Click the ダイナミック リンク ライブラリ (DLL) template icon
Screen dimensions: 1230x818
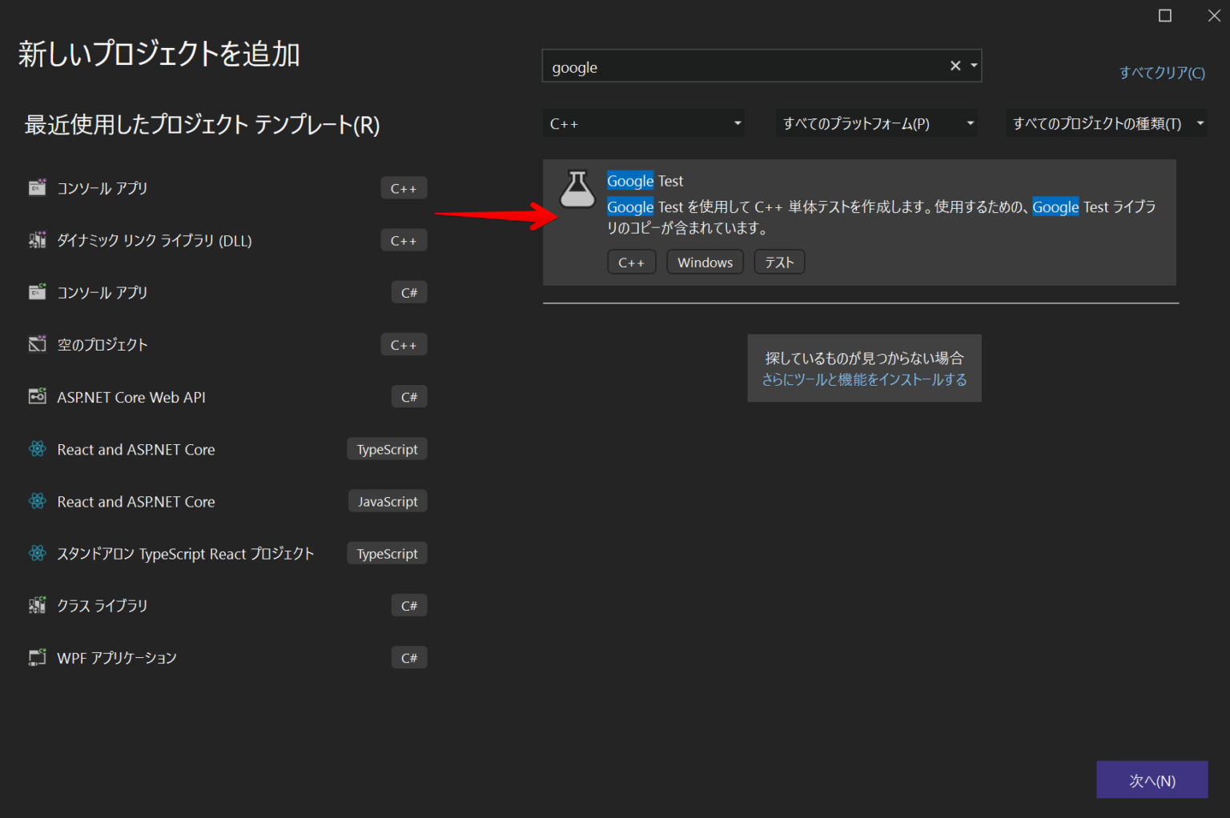tap(37, 239)
